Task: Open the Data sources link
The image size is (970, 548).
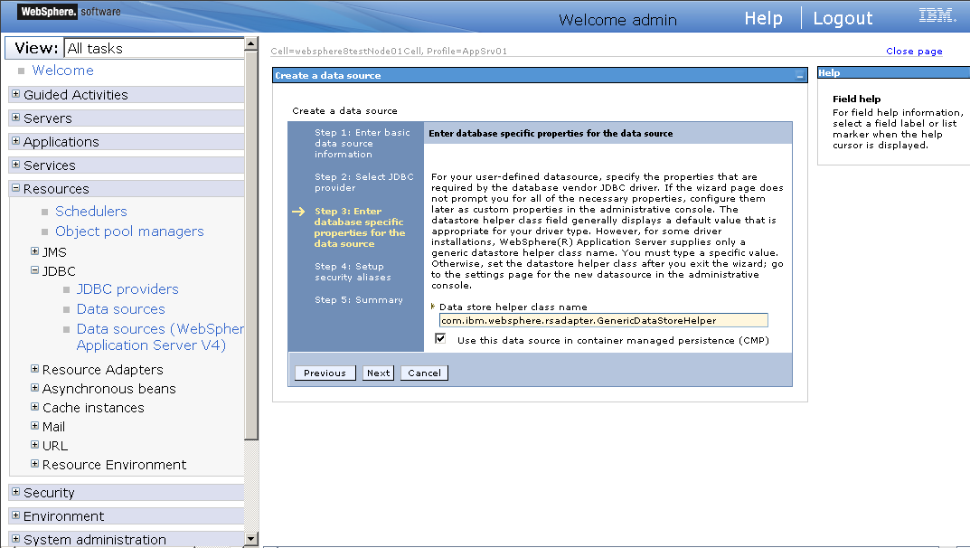Action: [120, 308]
